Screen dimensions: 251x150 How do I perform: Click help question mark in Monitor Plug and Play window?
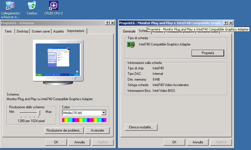click(225, 23)
